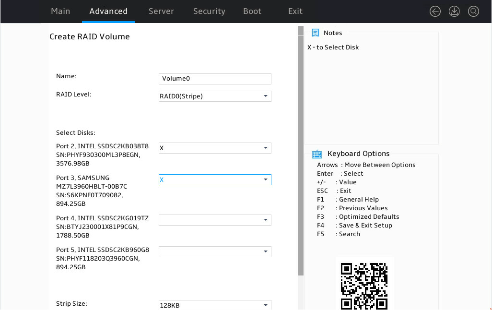
Task: Click the Keyboard Options title
Action: pyautogui.click(x=358, y=154)
